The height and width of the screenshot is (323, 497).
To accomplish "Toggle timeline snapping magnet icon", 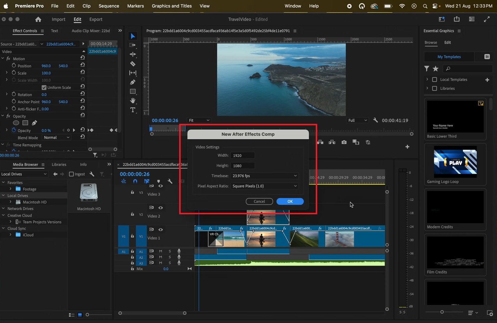I will pos(135,181).
